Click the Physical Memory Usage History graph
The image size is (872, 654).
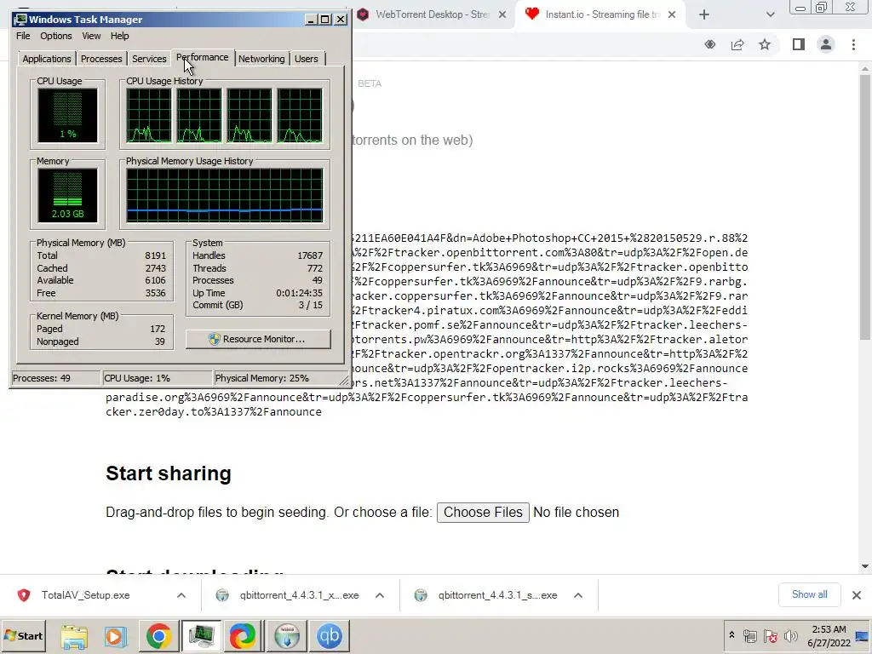point(225,196)
